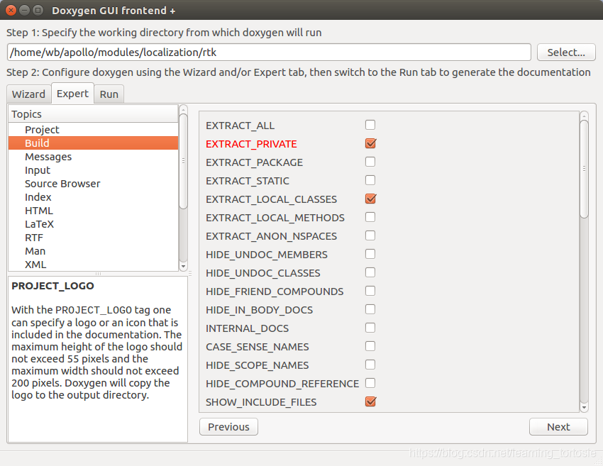The height and width of the screenshot is (466, 603).
Task: Click the EXTRACT_PRIVATE red label
Action: pos(251,144)
